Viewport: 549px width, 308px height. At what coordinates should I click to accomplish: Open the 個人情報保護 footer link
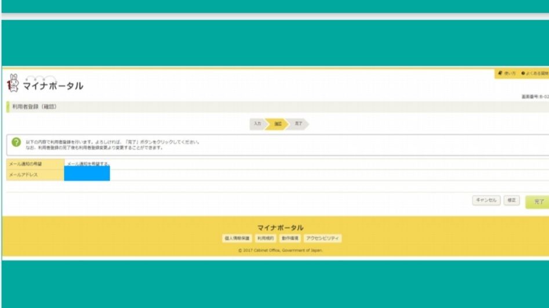237,238
